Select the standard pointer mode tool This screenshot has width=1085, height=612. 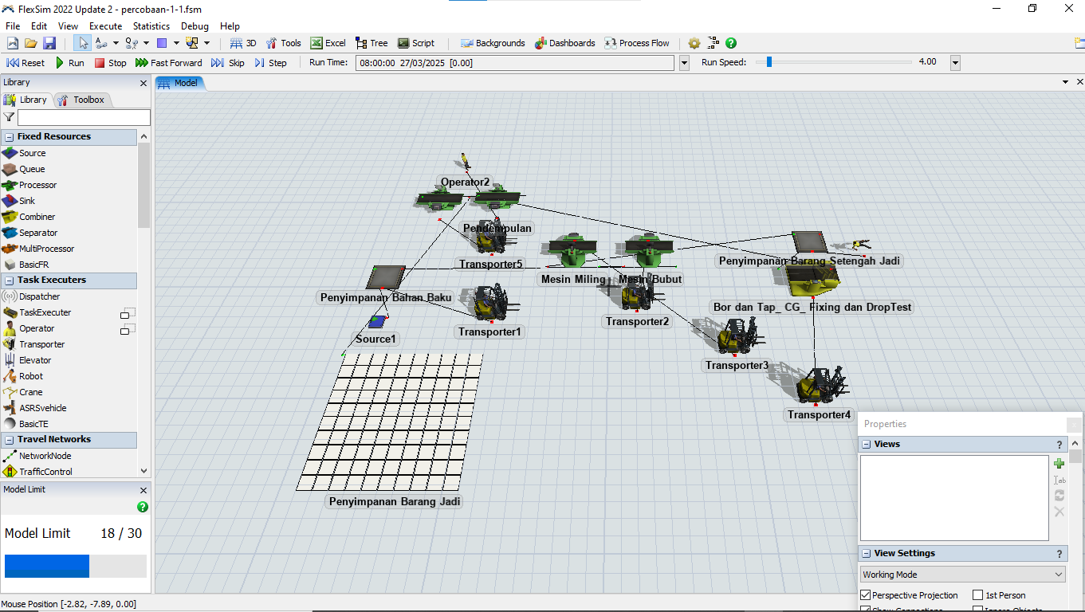[x=83, y=43]
